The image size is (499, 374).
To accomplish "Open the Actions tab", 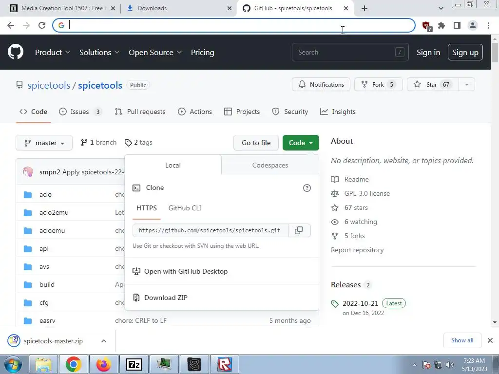I will pos(195,112).
